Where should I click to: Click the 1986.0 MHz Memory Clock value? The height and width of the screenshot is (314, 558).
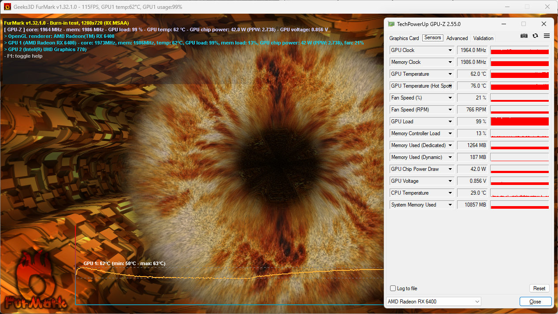tap(472, 62)
